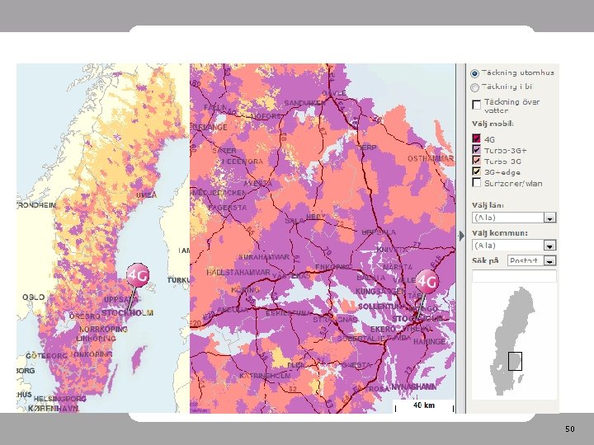Select the Täckning utomhus radio button
The height and width of the screenshot is (445, 594).
(x=474, y=73)
